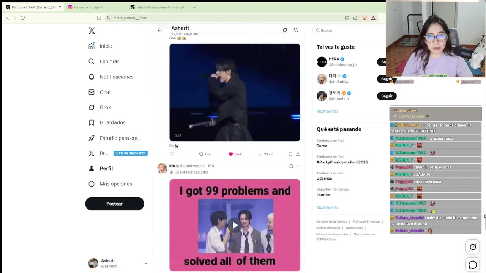The width and height of the screenshot is (486, 273).
Task: Click 50 % de descuento badge
Action: point(131,153)
